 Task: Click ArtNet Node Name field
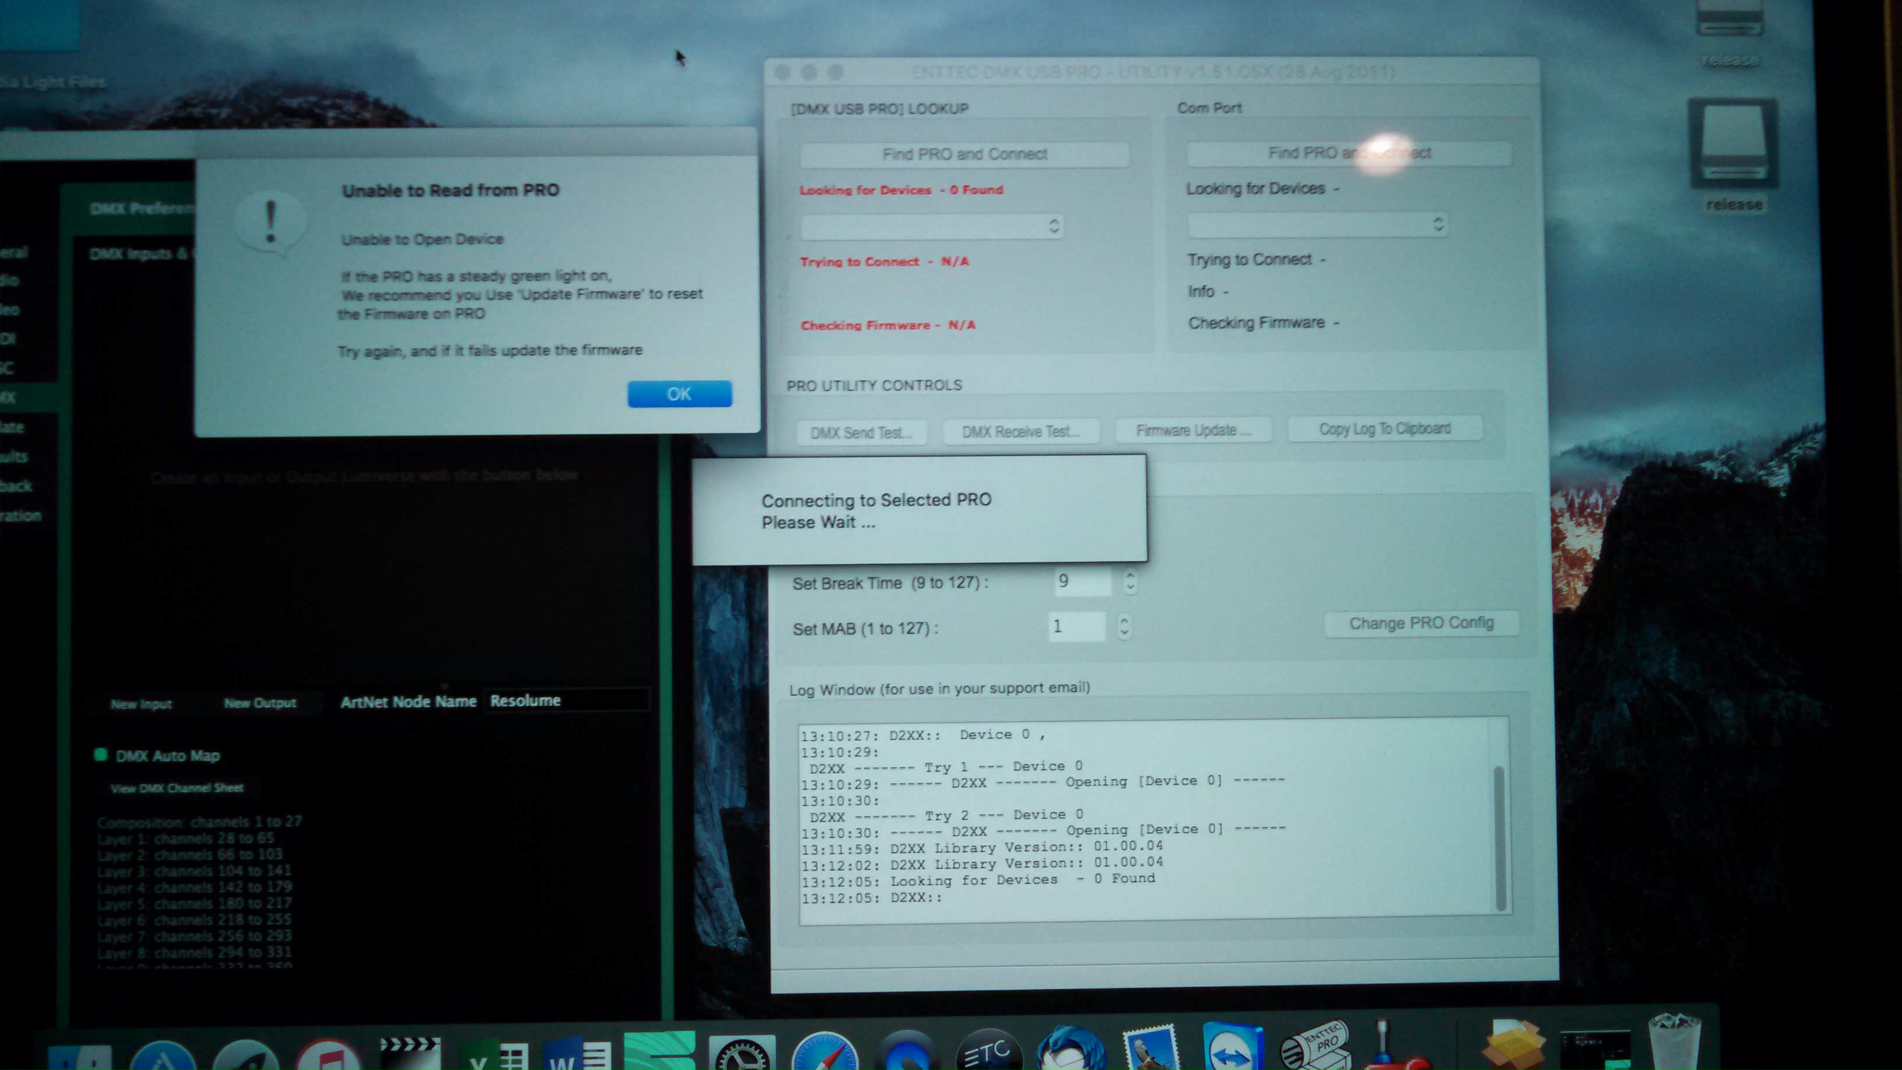point(567,700)
